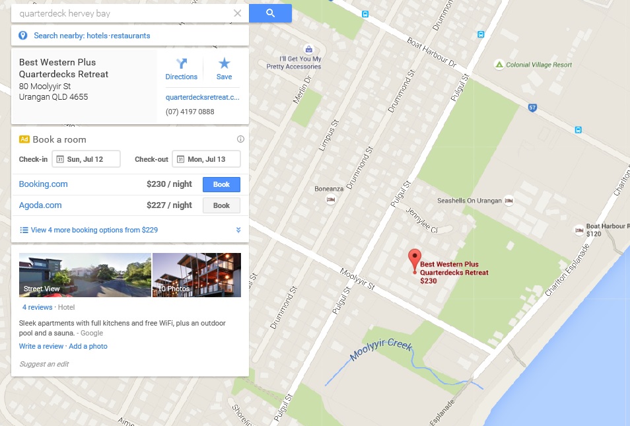Open Directions for Quarterdecks Retreat
This screenshot has height=426, width=630.
pyautogui.click(x=181, y=69)
